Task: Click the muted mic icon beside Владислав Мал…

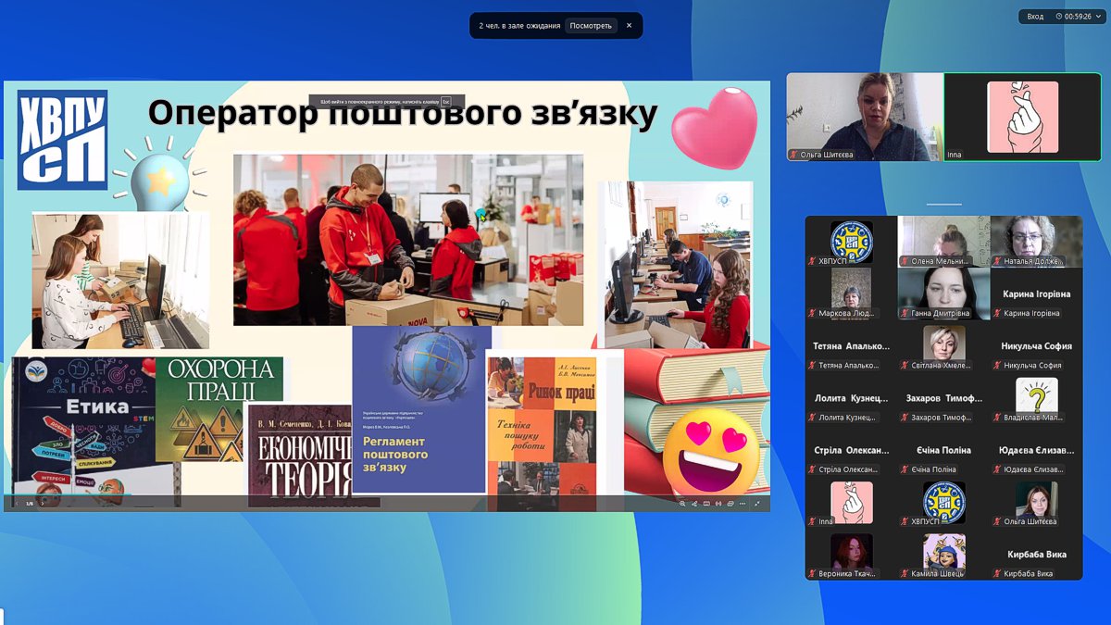Action: [998, 418]
